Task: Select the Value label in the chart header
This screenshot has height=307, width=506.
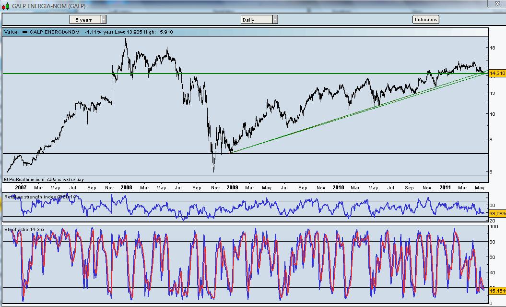Action: click(11, 32)
